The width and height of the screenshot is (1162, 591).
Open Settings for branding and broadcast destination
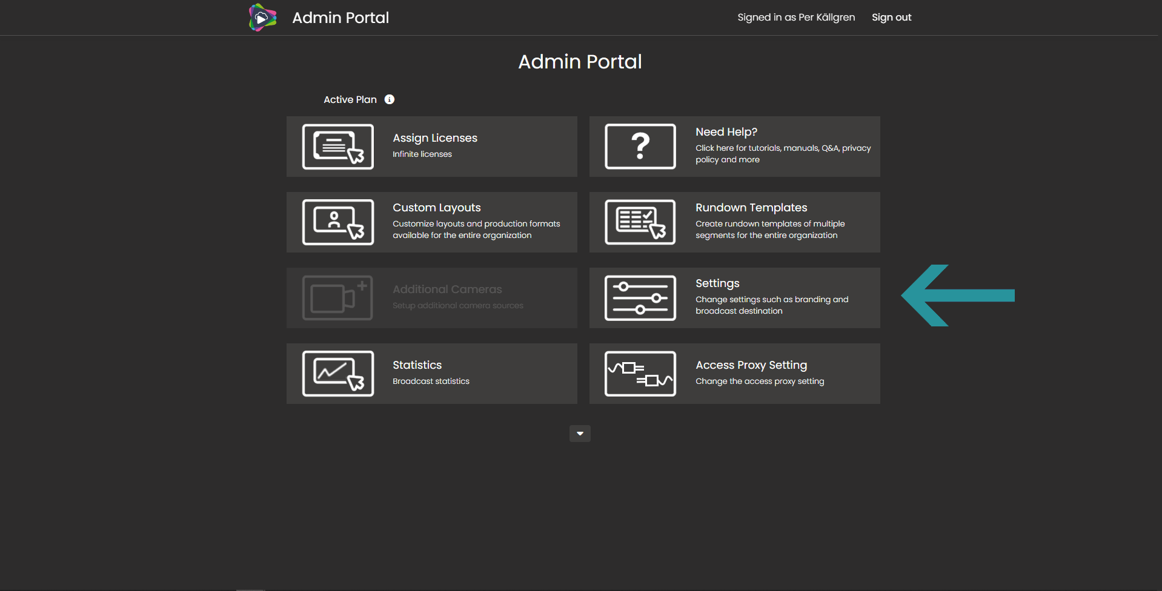735,298
